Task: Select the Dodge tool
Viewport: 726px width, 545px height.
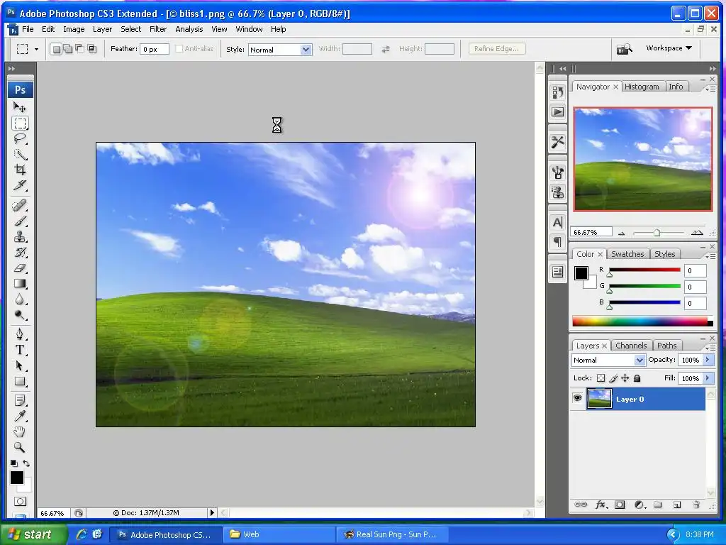Action: (x=19, y=315)
